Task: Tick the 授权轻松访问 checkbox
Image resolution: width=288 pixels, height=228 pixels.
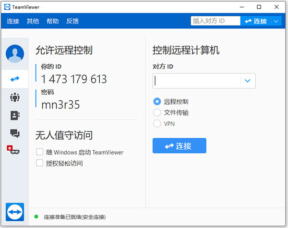Action: tap(40, 163)
